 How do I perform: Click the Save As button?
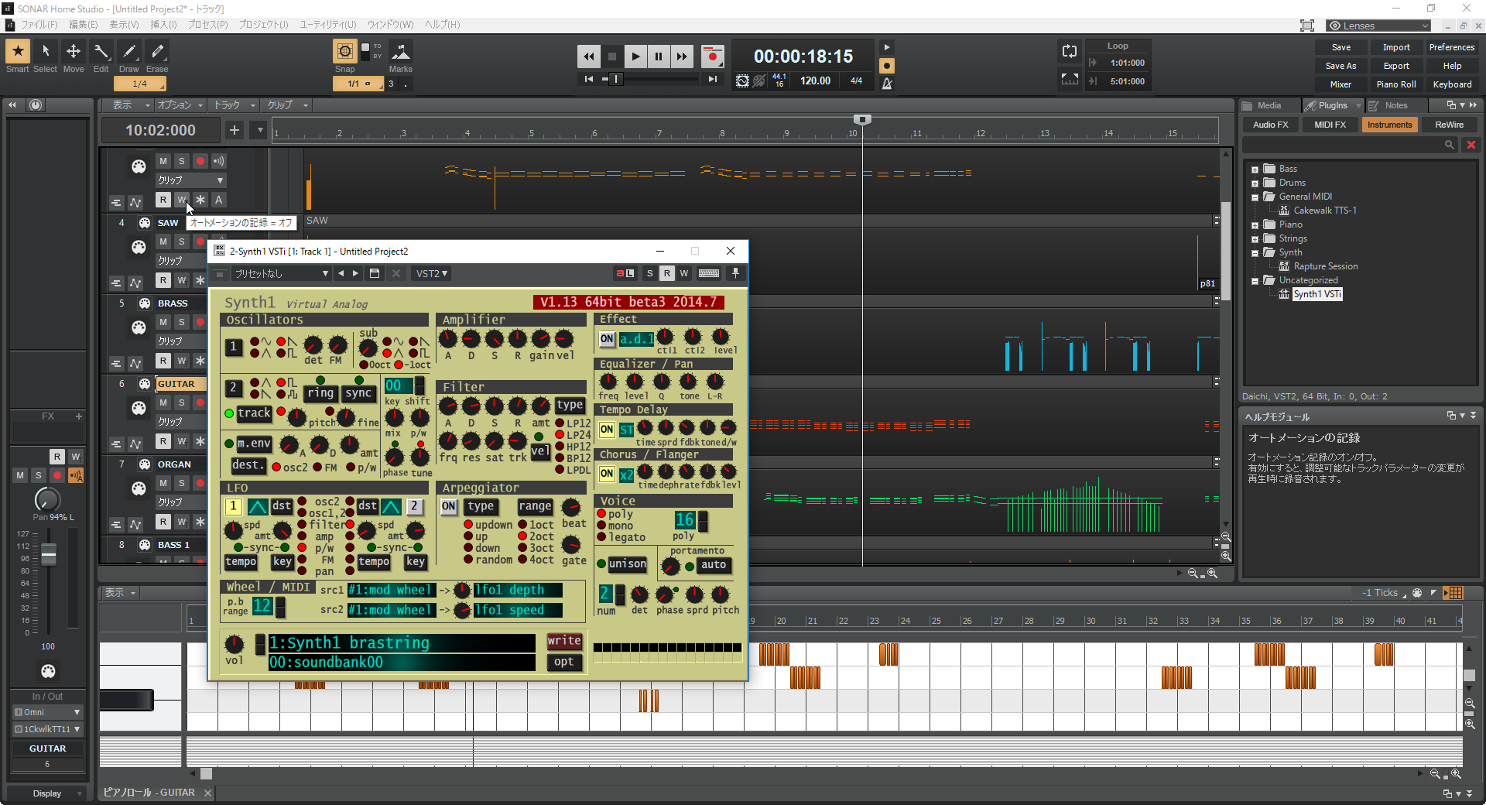click(1340, 66)
